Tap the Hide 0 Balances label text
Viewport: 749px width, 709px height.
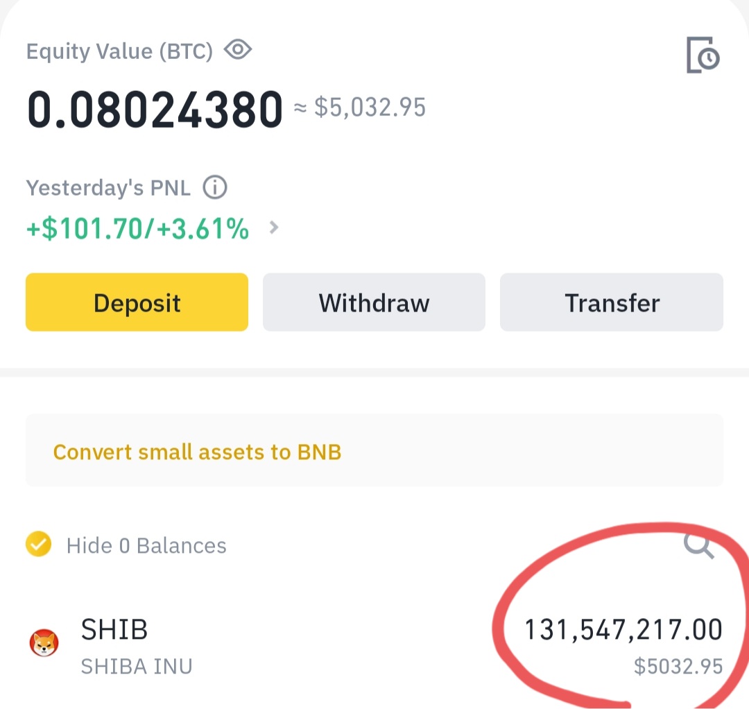[146, 545]
